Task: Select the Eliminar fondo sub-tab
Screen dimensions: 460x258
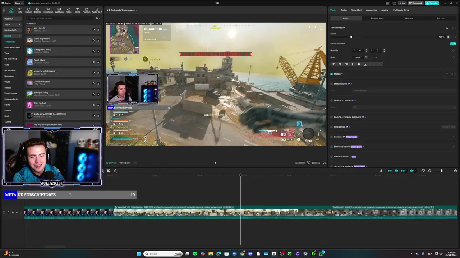Action: [377, 18]
